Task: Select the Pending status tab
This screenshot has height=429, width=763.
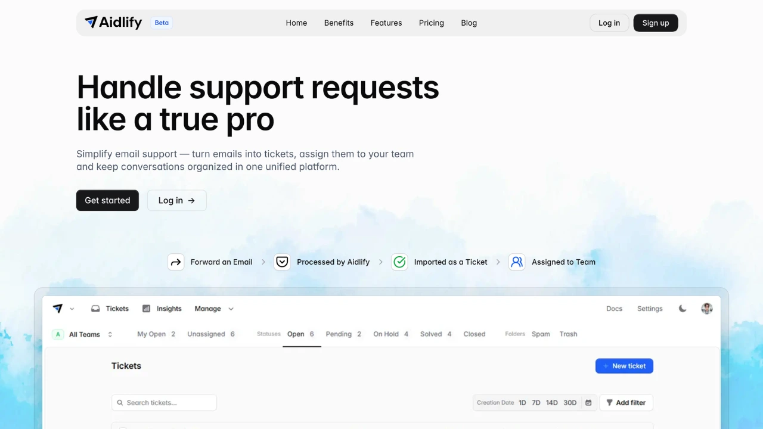Action: (343, 334)
